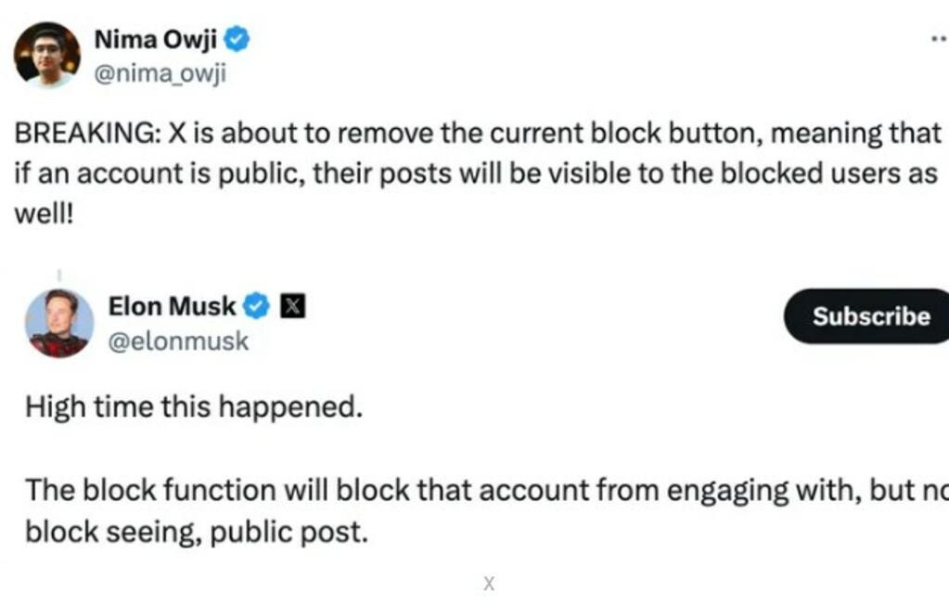
Task: Click the Elon Musk display name
Action: pyautogui.click(x=172, y=306)
